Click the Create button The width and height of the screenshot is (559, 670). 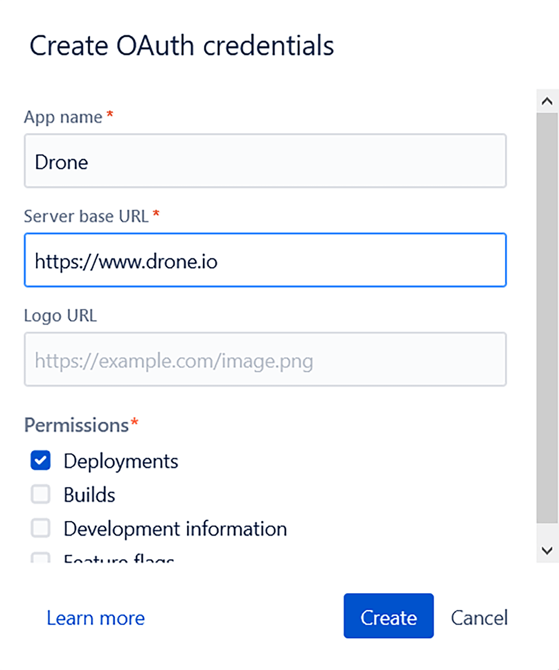click(x=388, y=618)
